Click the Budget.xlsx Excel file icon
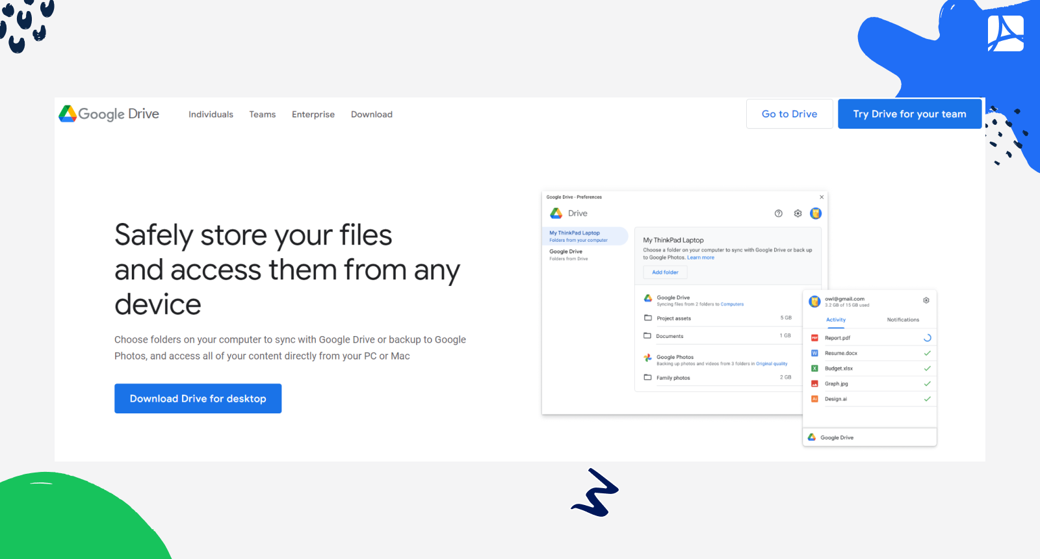This screenshot has width=1040, height=559. (x=814, y=369)
